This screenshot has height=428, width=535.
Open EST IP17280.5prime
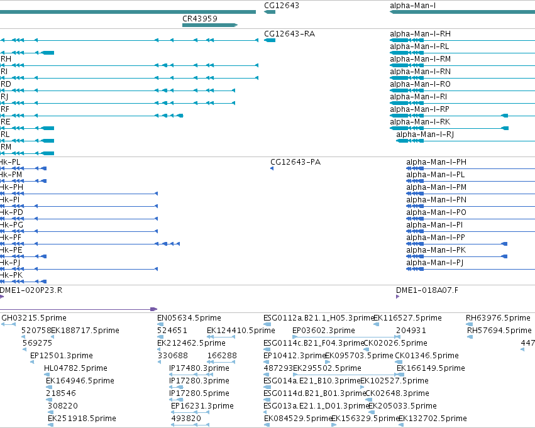tap(199, 393)
